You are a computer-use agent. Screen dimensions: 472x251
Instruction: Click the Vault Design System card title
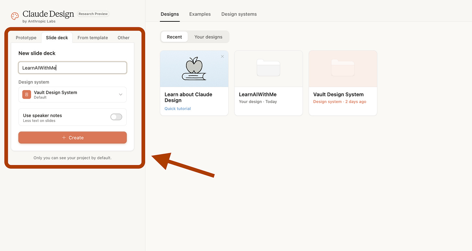(x=338, y=94)
